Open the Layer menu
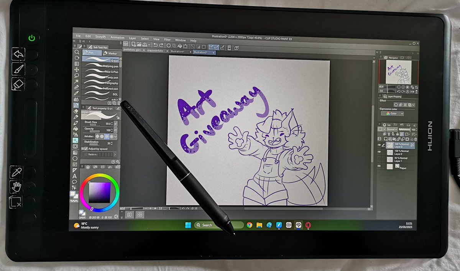The height and width of the screenshot is (271, 460). click(132, 38)
